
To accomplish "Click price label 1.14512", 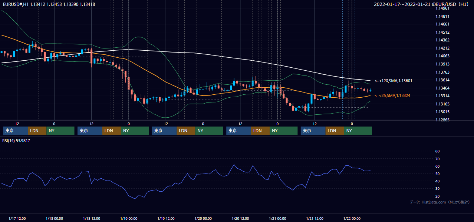I will tap(442, 32).
